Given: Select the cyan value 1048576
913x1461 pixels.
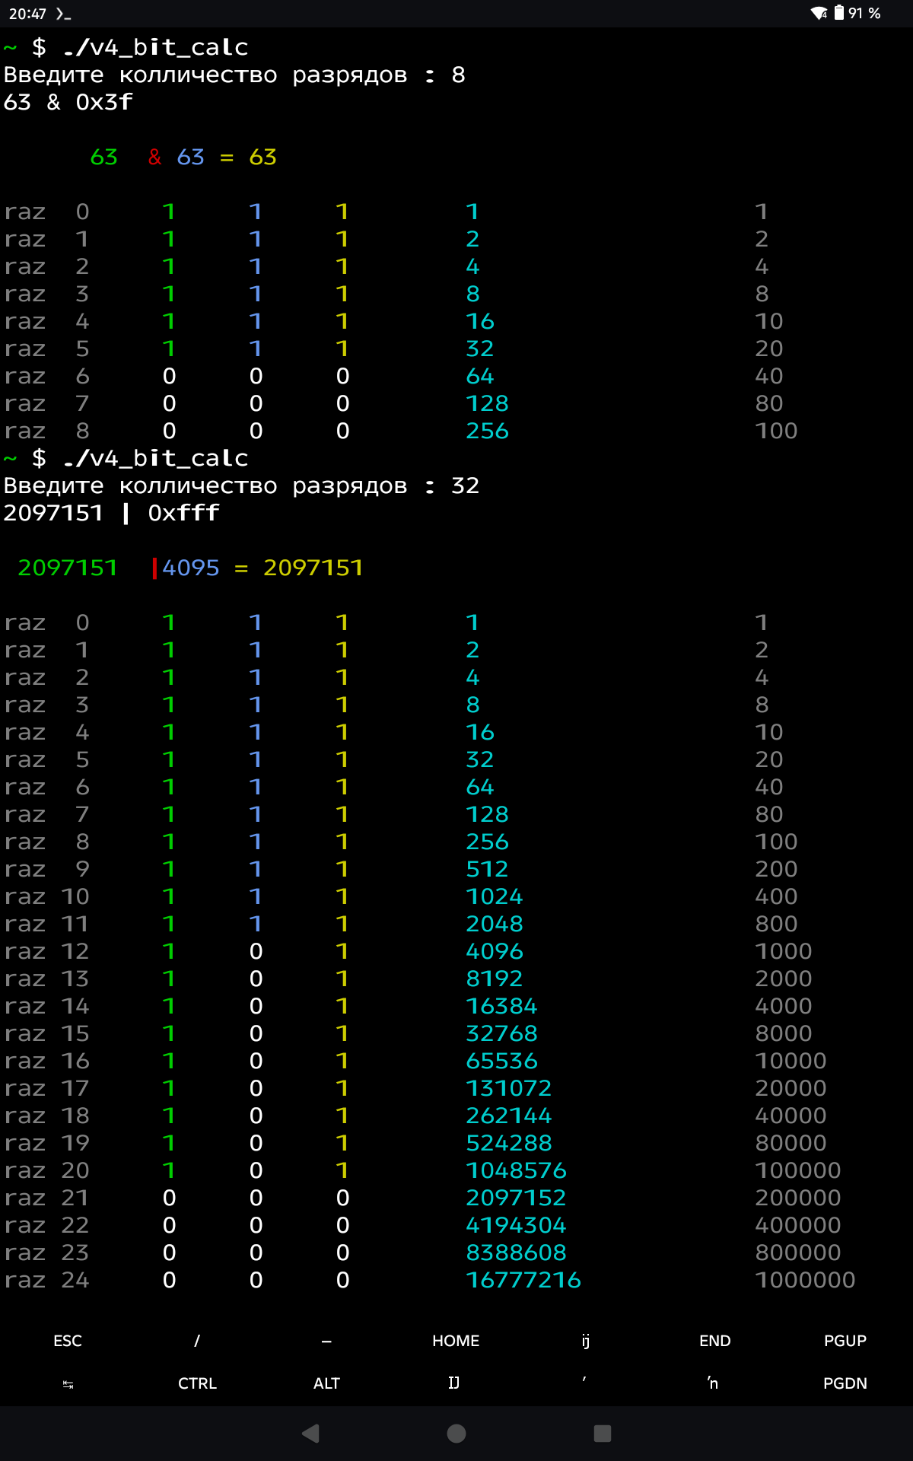Looking at the screenshot, I should click(516, 1170).
